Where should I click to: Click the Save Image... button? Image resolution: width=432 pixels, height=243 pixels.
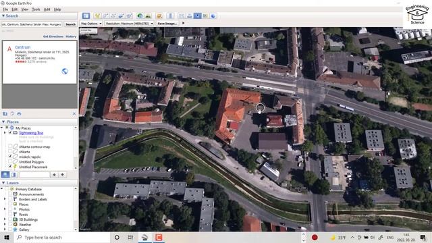click(167, 24)
